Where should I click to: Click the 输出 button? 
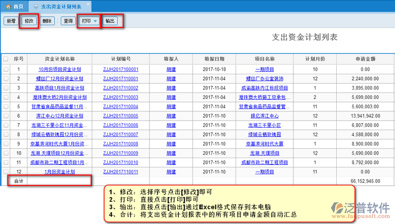point(110,21)
